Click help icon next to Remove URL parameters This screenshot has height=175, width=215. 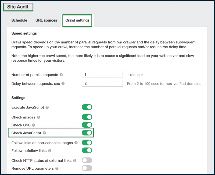[x=57, y=168]
